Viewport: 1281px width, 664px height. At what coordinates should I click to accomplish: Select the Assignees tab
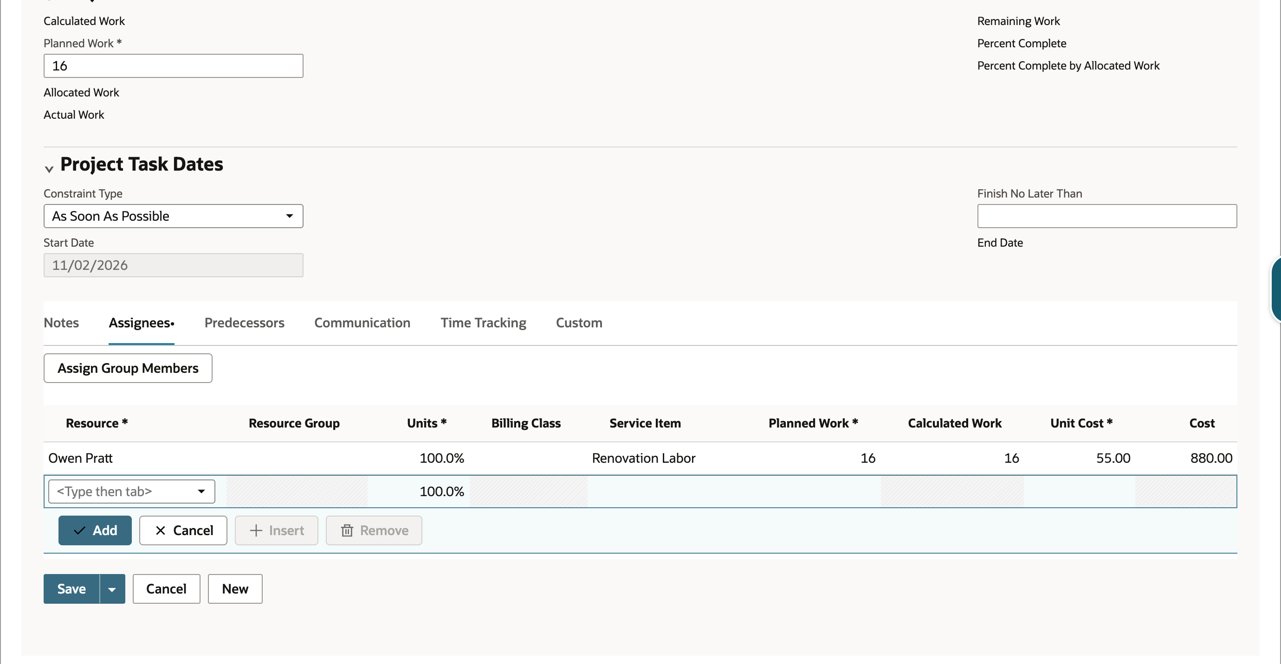pos(141,323)
